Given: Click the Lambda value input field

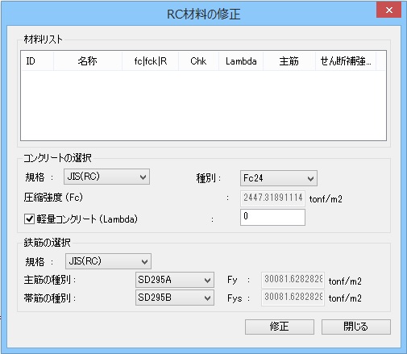Looking at the screenshot, I should [x=272, y=217].
